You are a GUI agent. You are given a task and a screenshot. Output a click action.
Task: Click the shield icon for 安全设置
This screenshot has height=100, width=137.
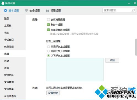click(26, 10)
